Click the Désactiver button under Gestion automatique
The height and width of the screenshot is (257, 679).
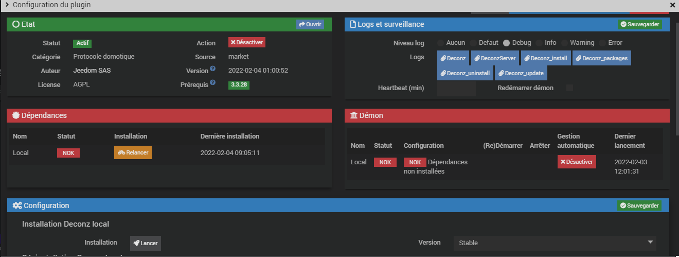pyautogui.click(x=577, y=162)
